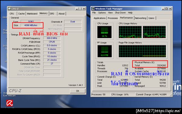The width and height of the screenshot is (182, 114).
Task: Open the Shut Down menu in Task Manager
Action: [x=120, y=13]
